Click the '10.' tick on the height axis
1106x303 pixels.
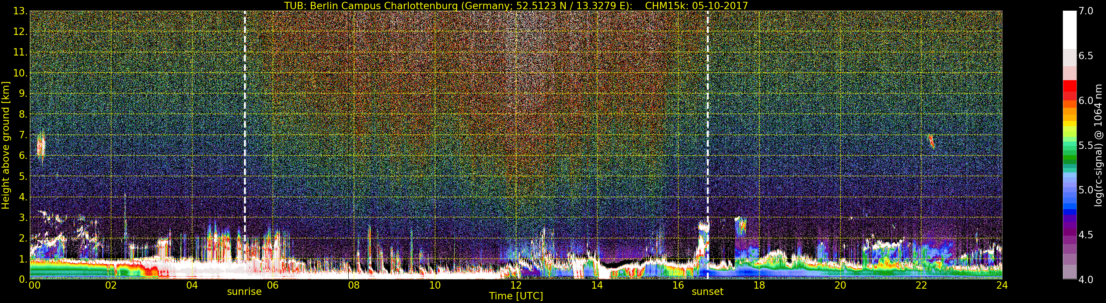coord(21,73)
